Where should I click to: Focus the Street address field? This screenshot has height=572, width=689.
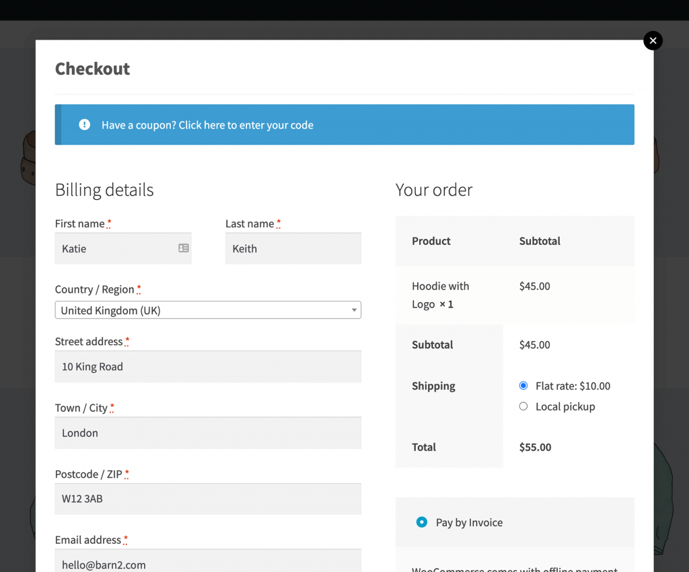tap(208, 367)
